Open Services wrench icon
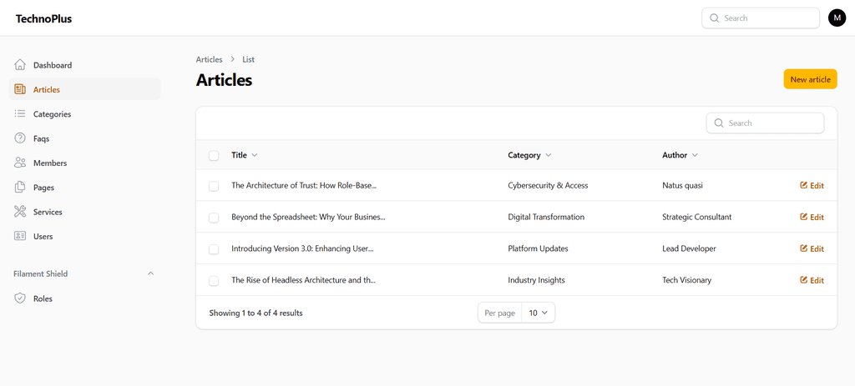The image size is (855, 386). pyautogui.click(x=20, y=212)
